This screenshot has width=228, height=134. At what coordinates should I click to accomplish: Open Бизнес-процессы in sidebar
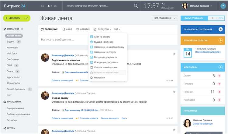tap(16, 89)
